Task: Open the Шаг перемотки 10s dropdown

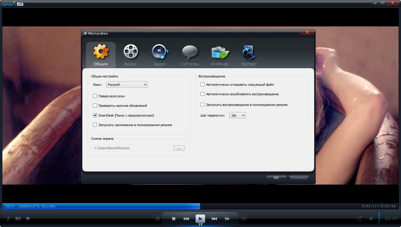Action: pyautogui.click(x=237, y=115)
